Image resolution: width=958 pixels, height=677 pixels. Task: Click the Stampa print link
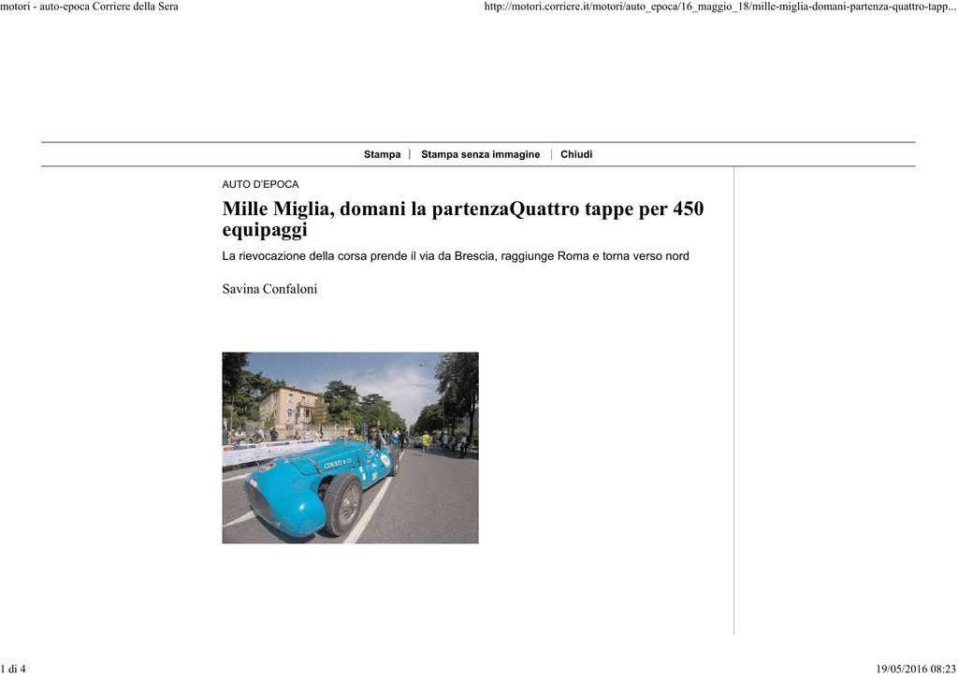pyautogui.click(x=382, y=154)
